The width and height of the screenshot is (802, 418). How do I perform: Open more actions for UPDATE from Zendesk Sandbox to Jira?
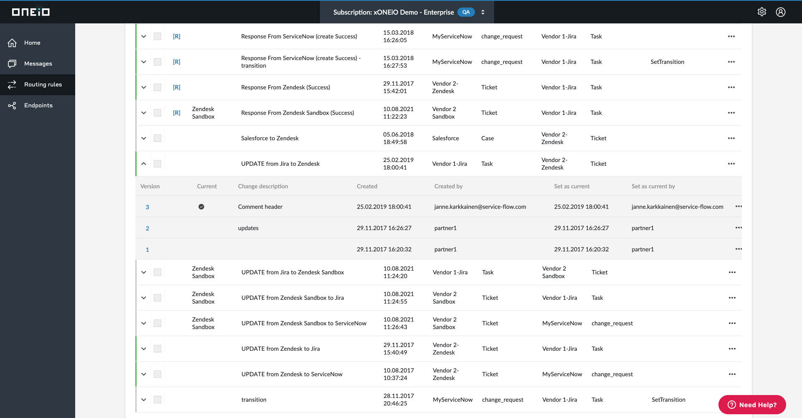pyautogui.click(x=732, y=298)
